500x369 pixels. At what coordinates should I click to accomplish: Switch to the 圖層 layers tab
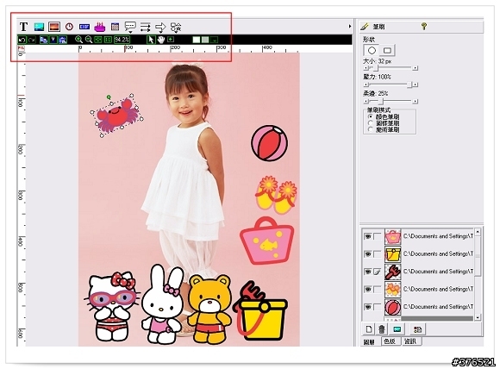pyautogui.click(x=369, y=342)
